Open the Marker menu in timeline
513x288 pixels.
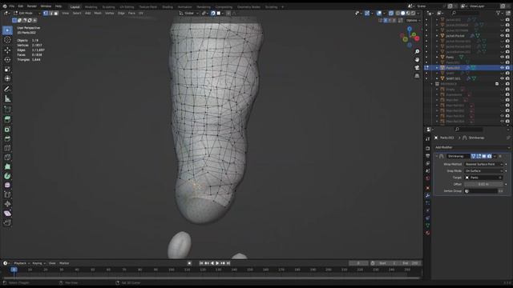[64, 263]
